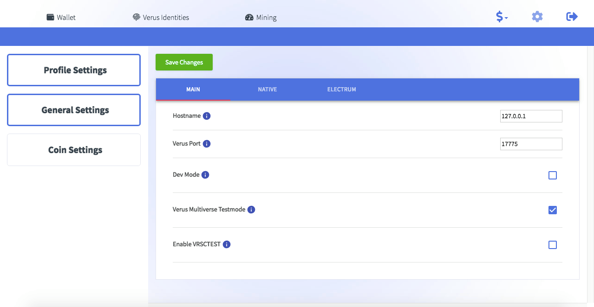Select Profile Settings
The width and height of the screenshot is (594, 307).
(74, 70)
